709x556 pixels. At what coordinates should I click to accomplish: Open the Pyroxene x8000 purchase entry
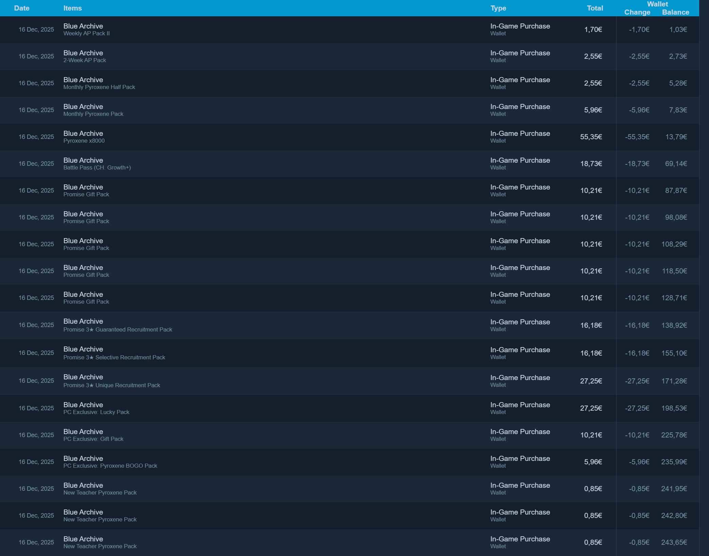84,141
